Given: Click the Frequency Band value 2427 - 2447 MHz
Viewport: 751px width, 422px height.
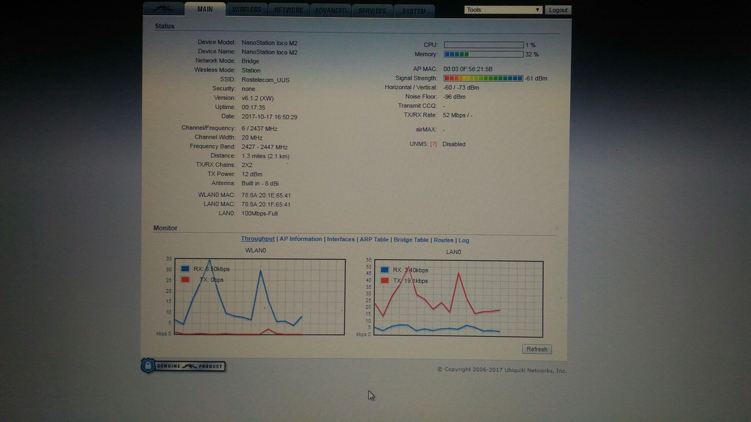Looking at the screenshot, I should pyautogui.click(x=265, y=147).
